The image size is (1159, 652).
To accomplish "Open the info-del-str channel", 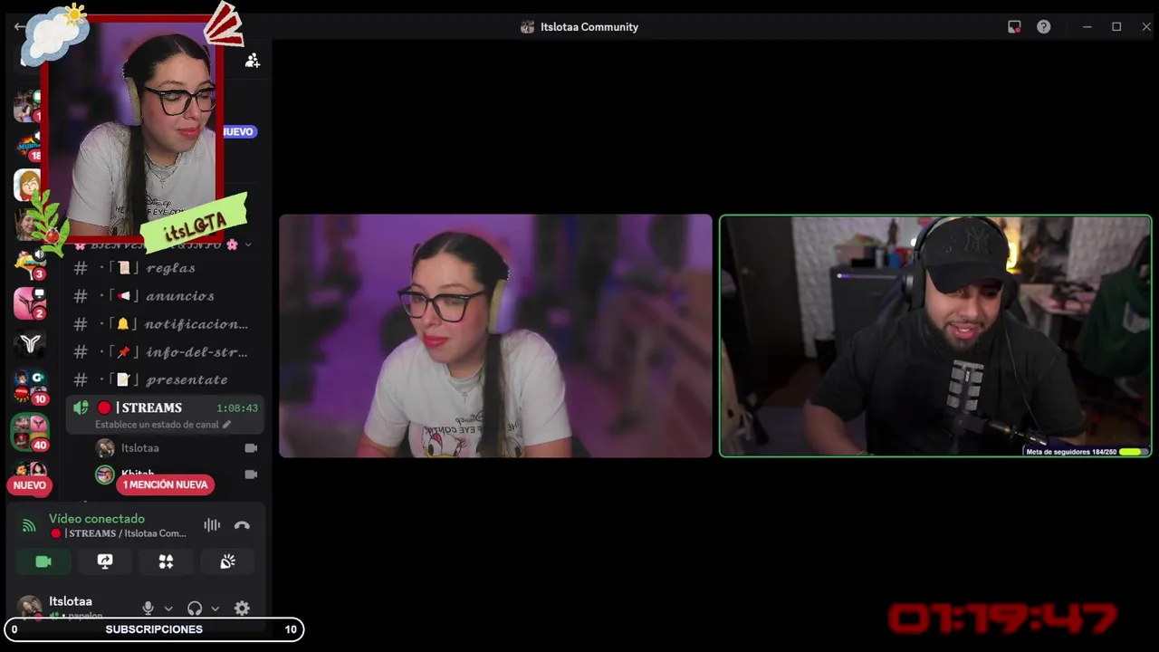I will [x=164, y=352].
